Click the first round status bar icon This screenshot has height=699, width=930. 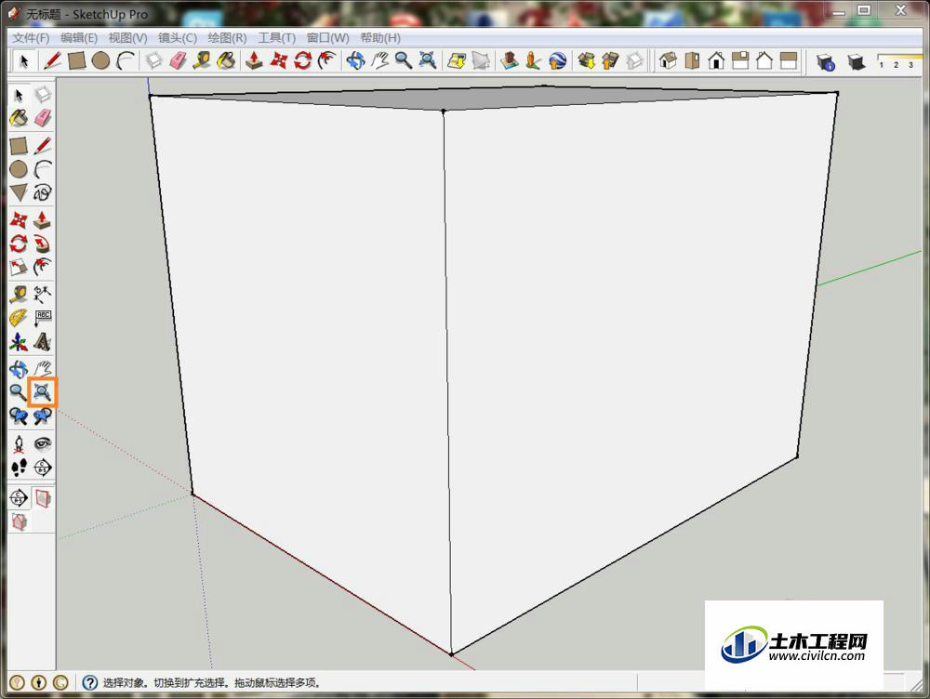tap(17, 683)
